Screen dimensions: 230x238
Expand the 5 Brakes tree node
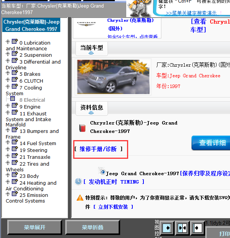tap(8, 73)
